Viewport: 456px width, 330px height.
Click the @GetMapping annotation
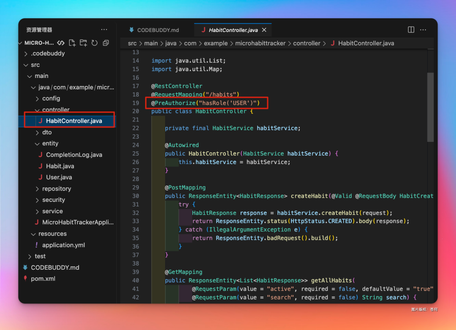(184, 272)
